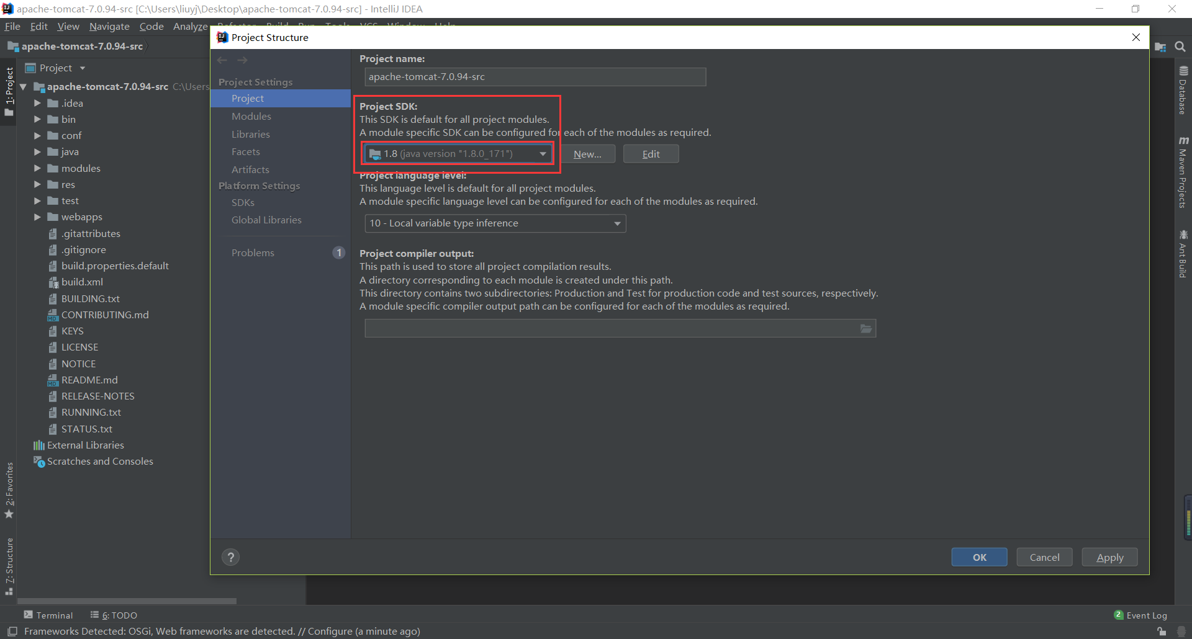Click the OK button
The image size is (1192, 639).
pos(979,557)
